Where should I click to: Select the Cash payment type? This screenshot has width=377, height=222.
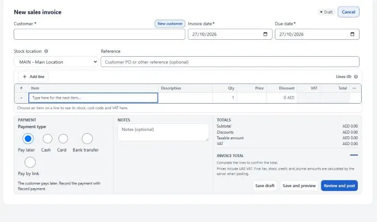[48, 139]
